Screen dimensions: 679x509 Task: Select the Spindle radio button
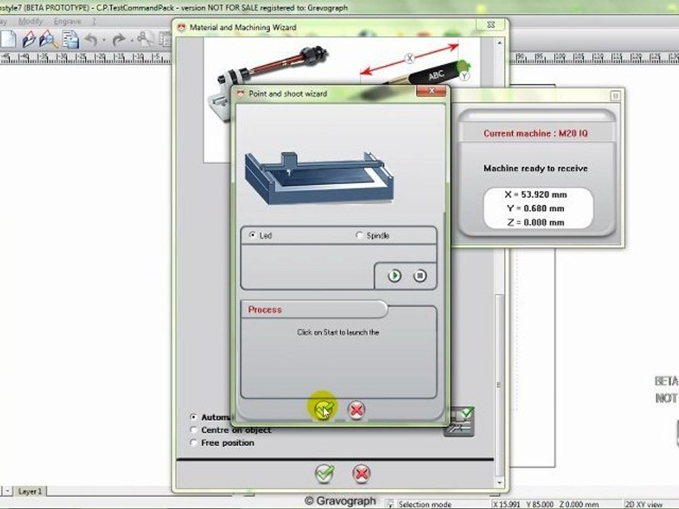point(359,235)
